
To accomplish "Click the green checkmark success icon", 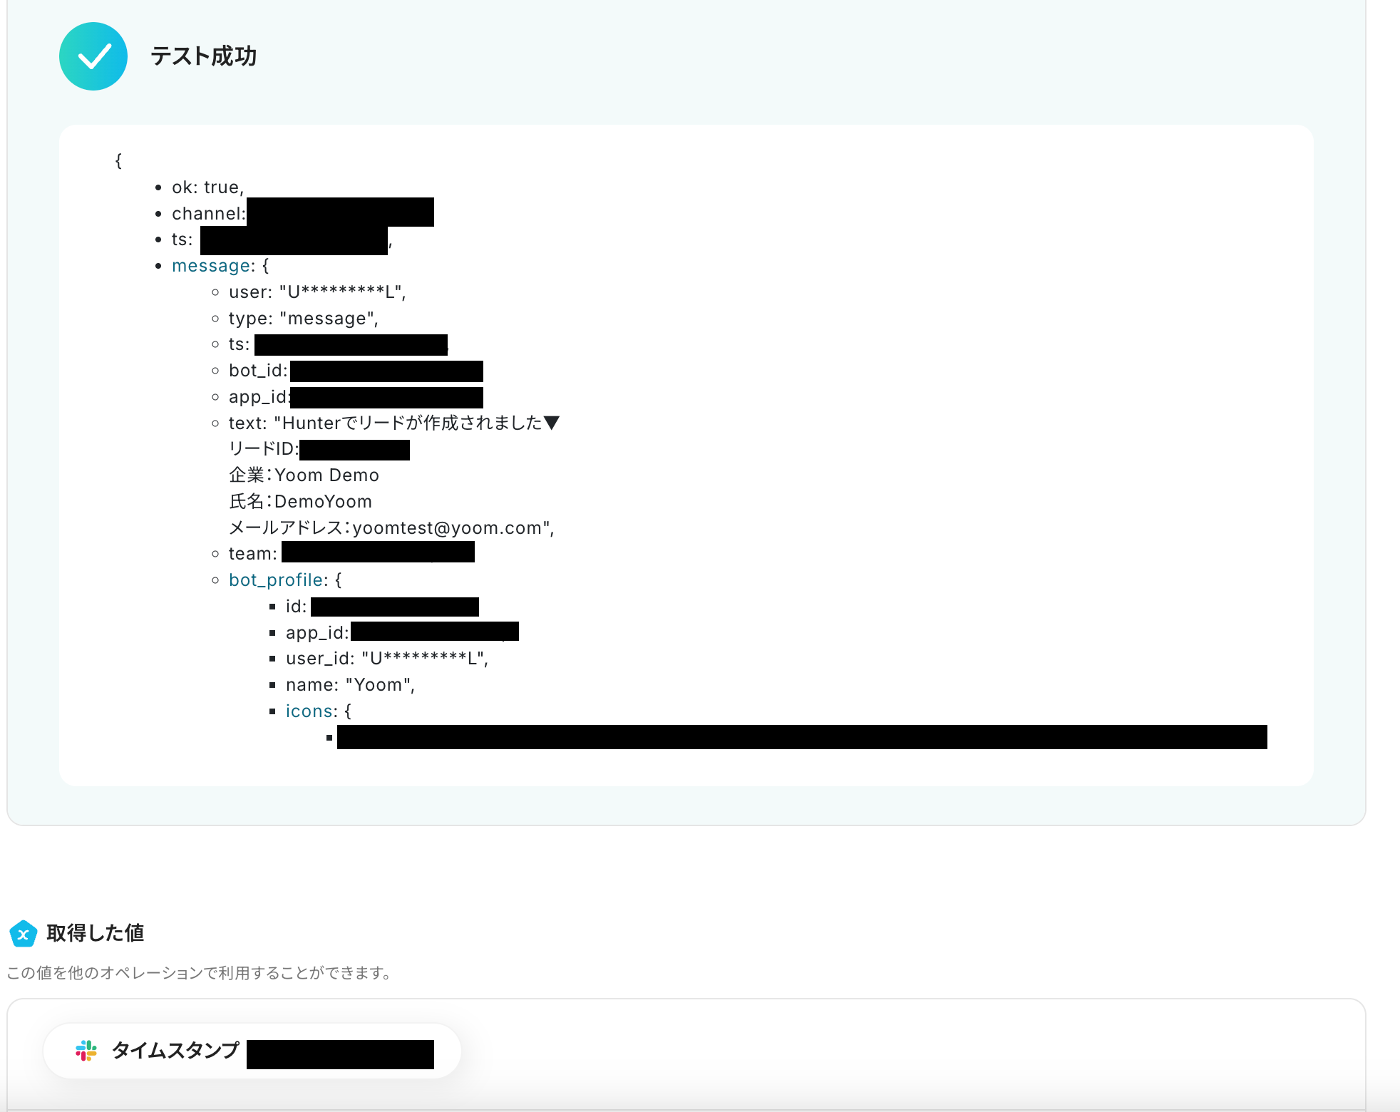I will pyautogui.click(x=93, y=56).
